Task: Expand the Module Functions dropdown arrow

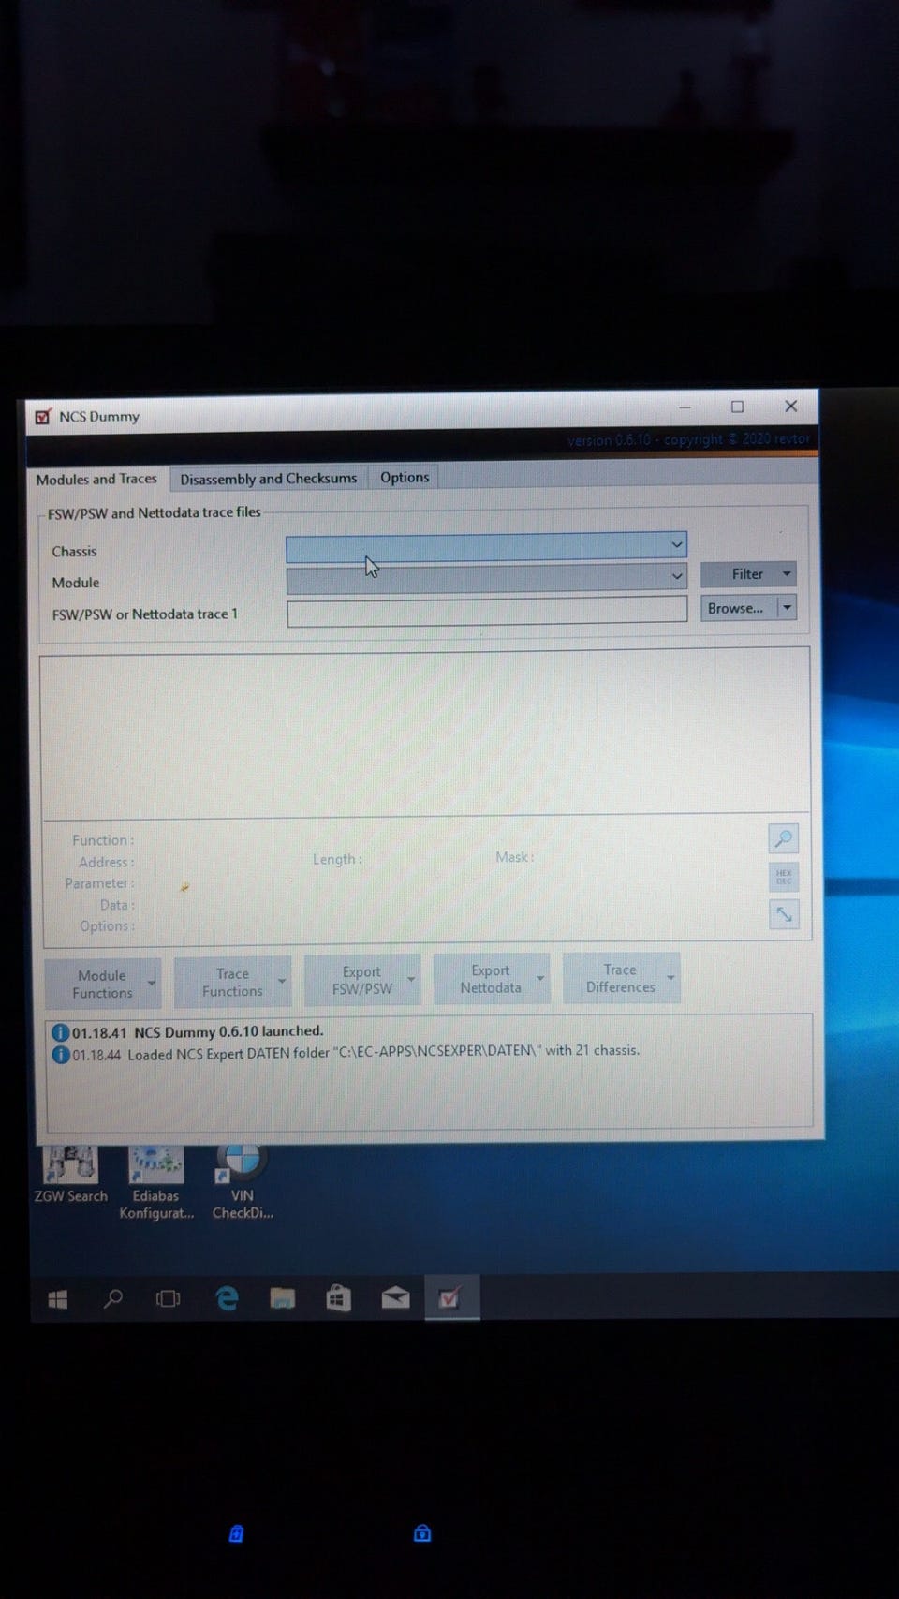Action: 152,983
